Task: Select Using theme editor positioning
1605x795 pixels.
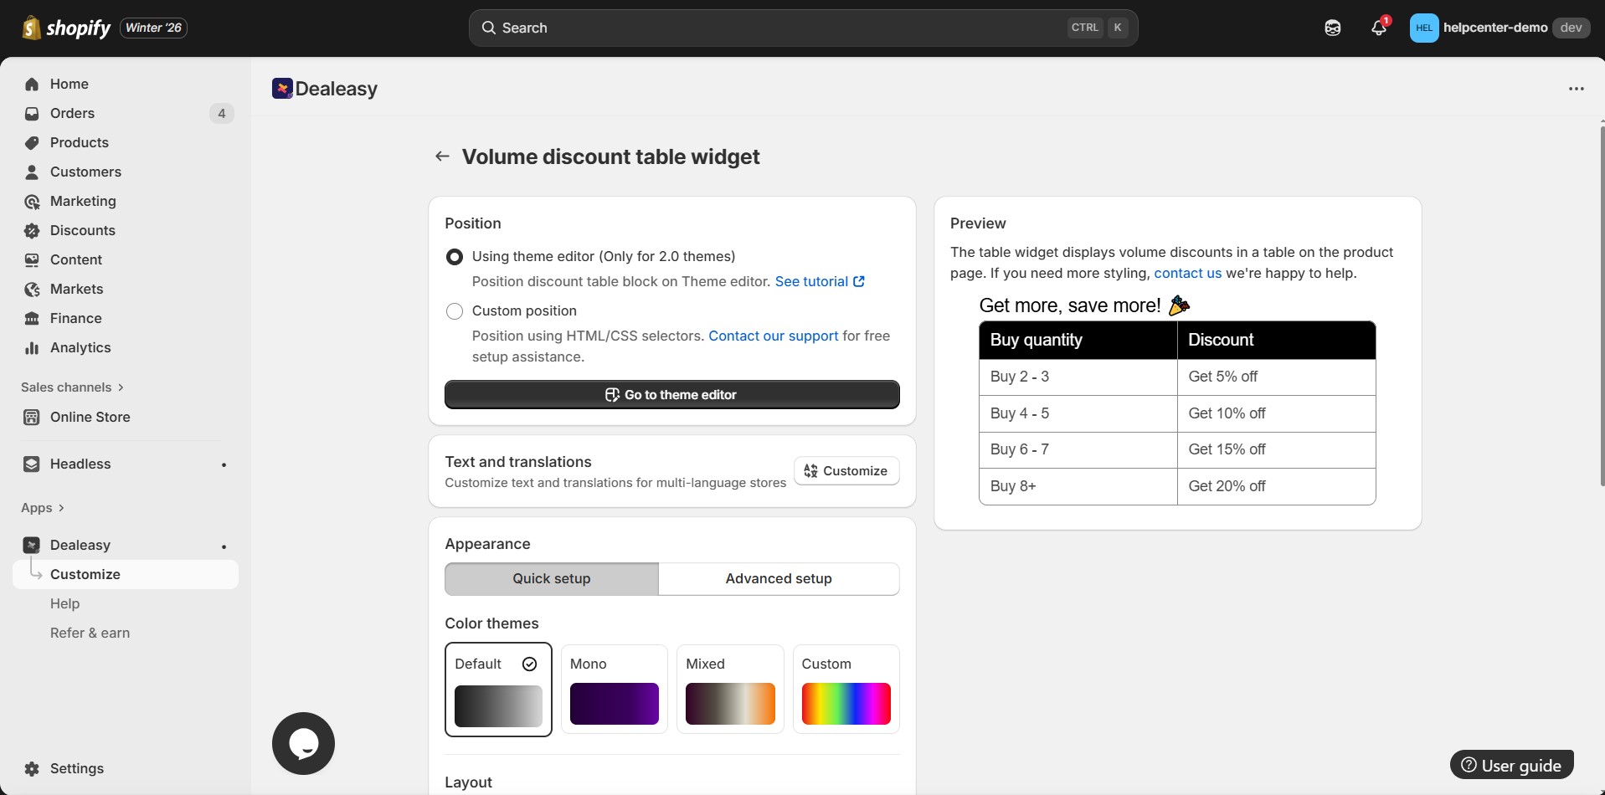Action: coord(455,256)
